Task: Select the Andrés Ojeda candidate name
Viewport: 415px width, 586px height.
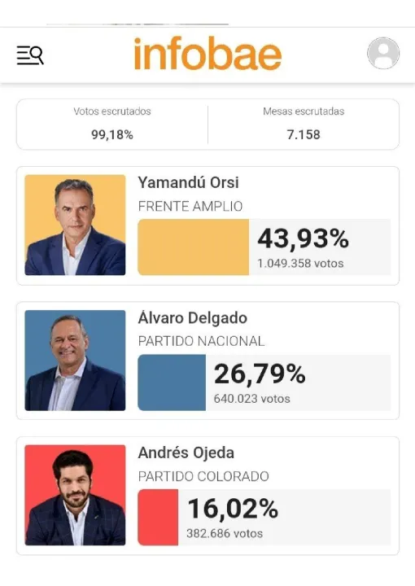Action: pos(186,453)
